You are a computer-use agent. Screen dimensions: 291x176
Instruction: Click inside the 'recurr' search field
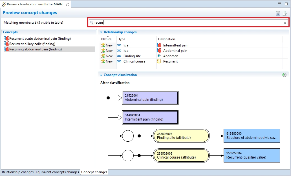point(186,23)
